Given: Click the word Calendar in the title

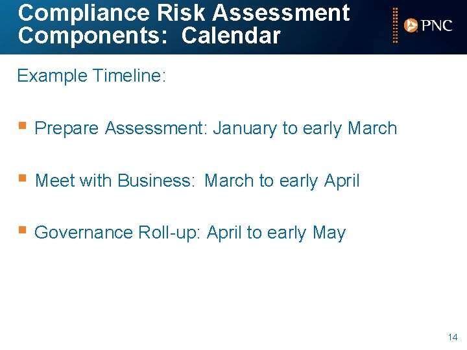Looking at the screenshot, I should [x=231, y=35].
